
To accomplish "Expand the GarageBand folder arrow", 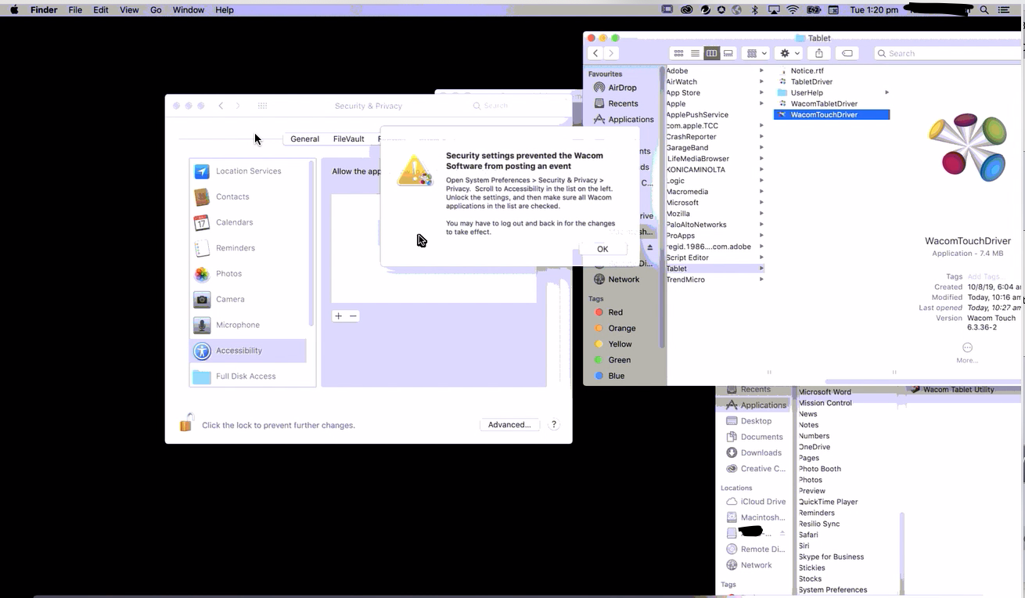I will click(761, 147).
